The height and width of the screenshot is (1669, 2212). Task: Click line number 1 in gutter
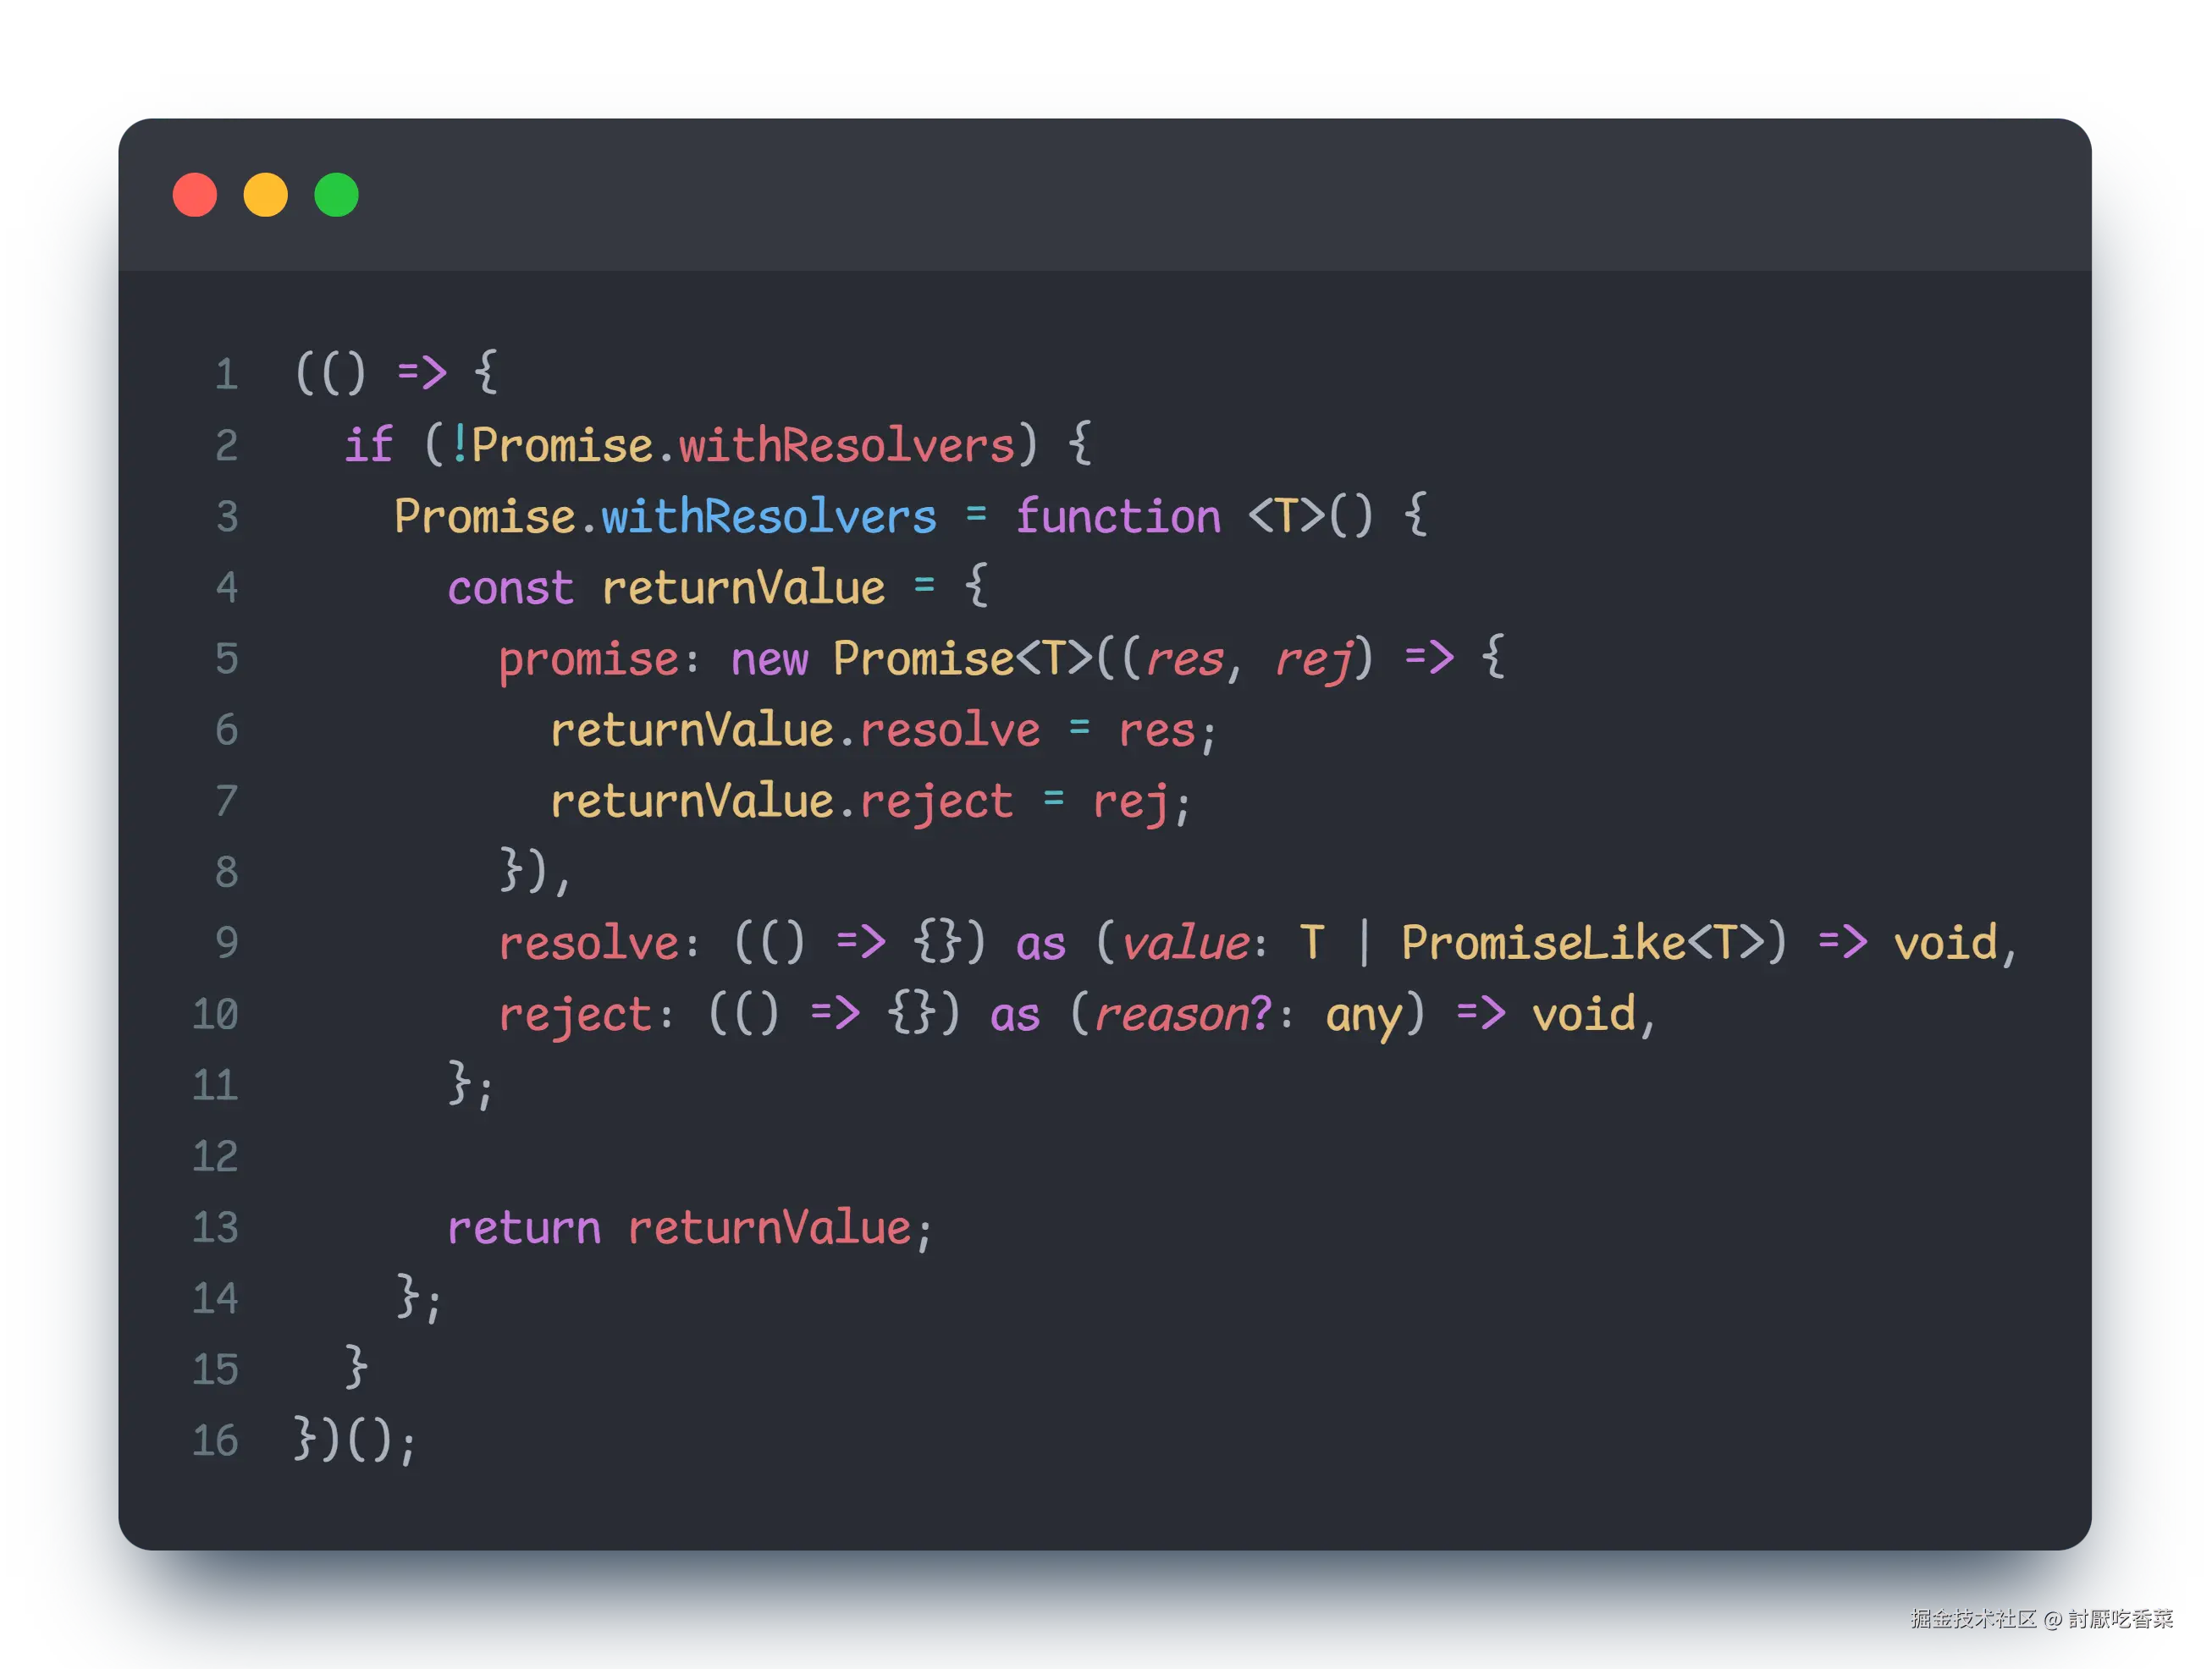click(227, 374)
